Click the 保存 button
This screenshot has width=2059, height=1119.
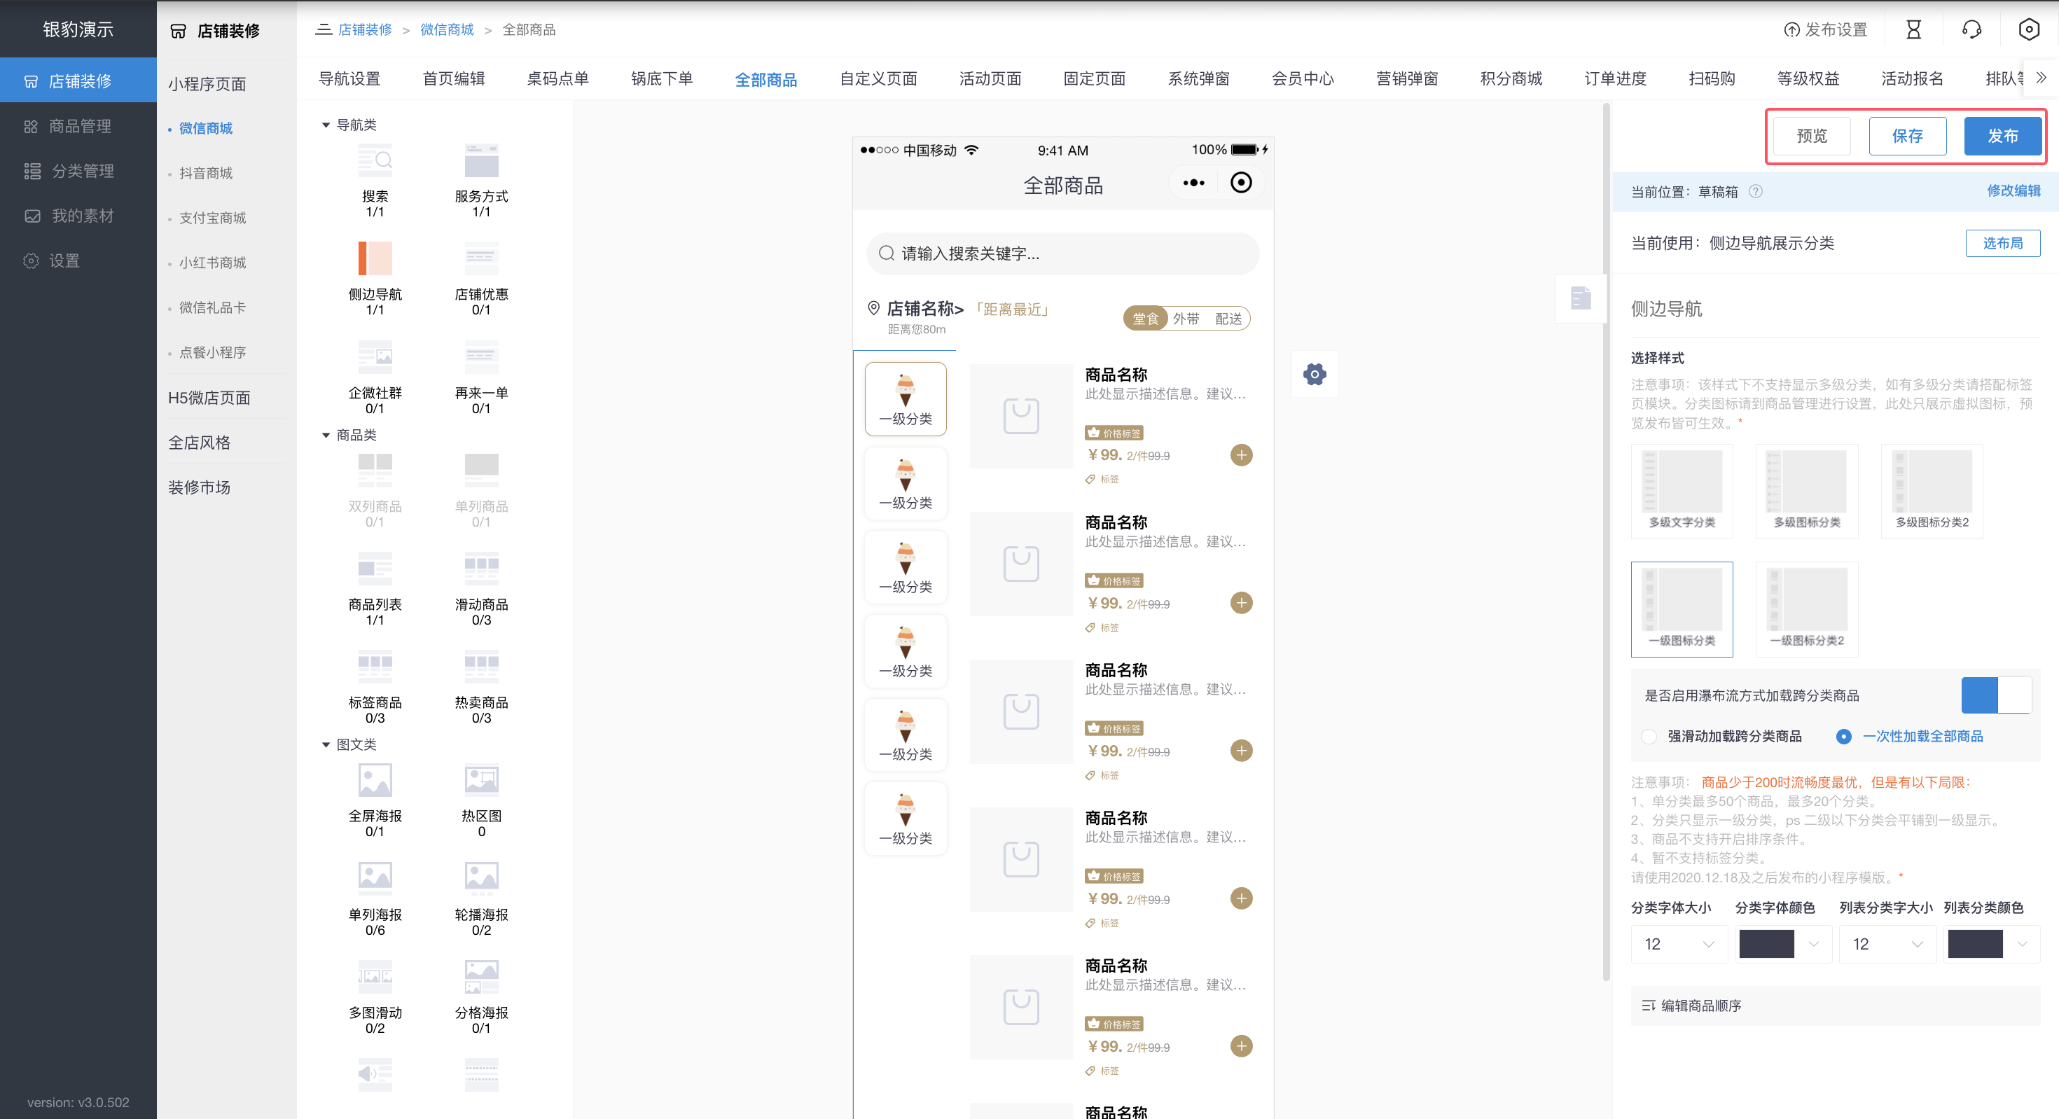[1907, 136]
